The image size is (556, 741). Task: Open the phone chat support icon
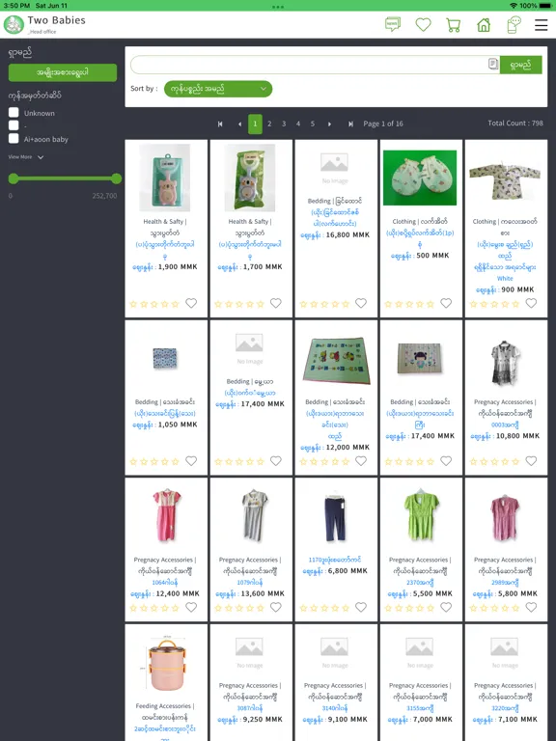point(514,24)
